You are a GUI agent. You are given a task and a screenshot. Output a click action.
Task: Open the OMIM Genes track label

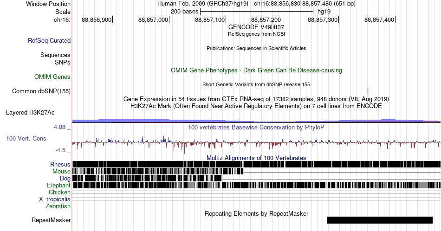(52, 77)
